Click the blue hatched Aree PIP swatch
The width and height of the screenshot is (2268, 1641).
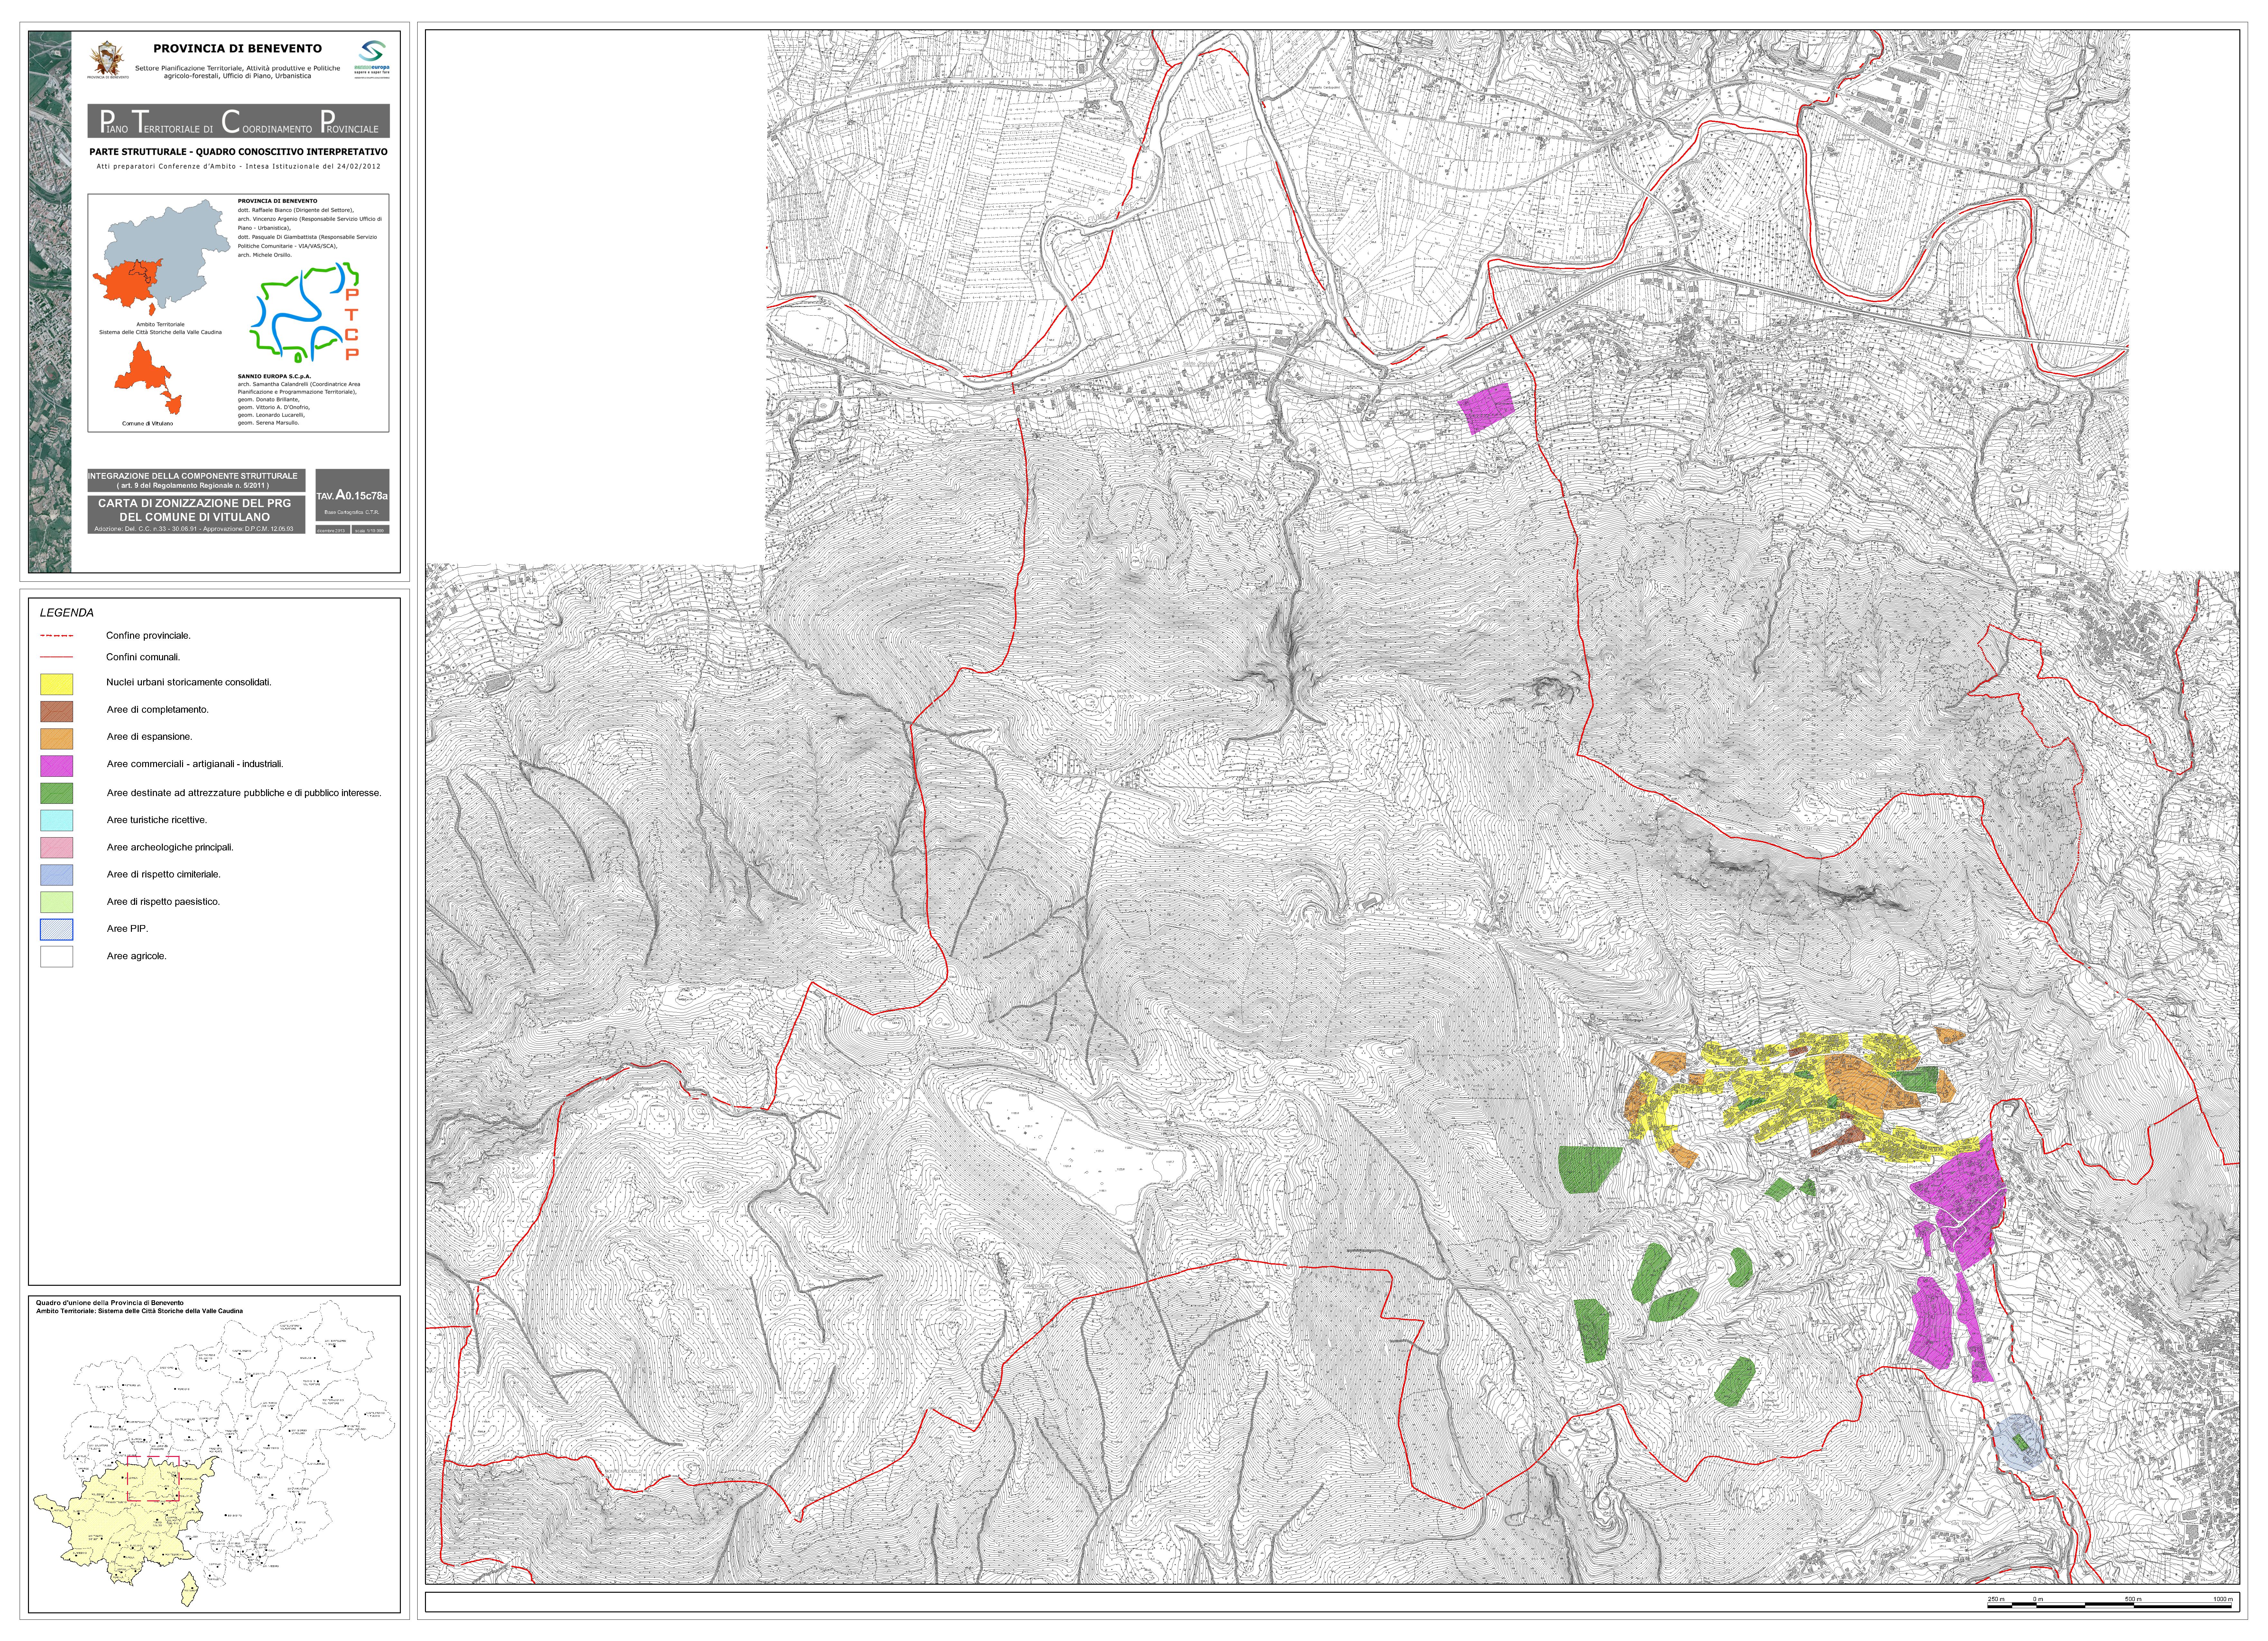coord(57,929)
